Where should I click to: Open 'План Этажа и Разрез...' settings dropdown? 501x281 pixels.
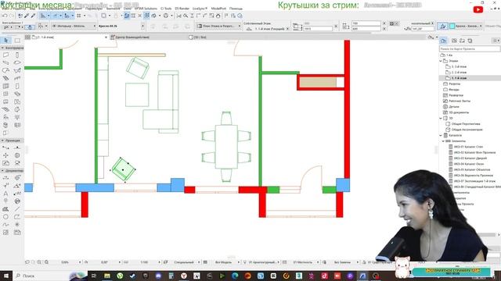pos(218,26)
